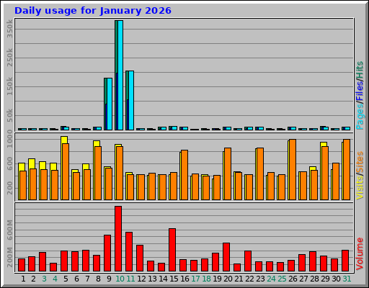The image size is (369, 288).
Task: Click day label '20' on the x-axis
Action: tap(228, 279)
